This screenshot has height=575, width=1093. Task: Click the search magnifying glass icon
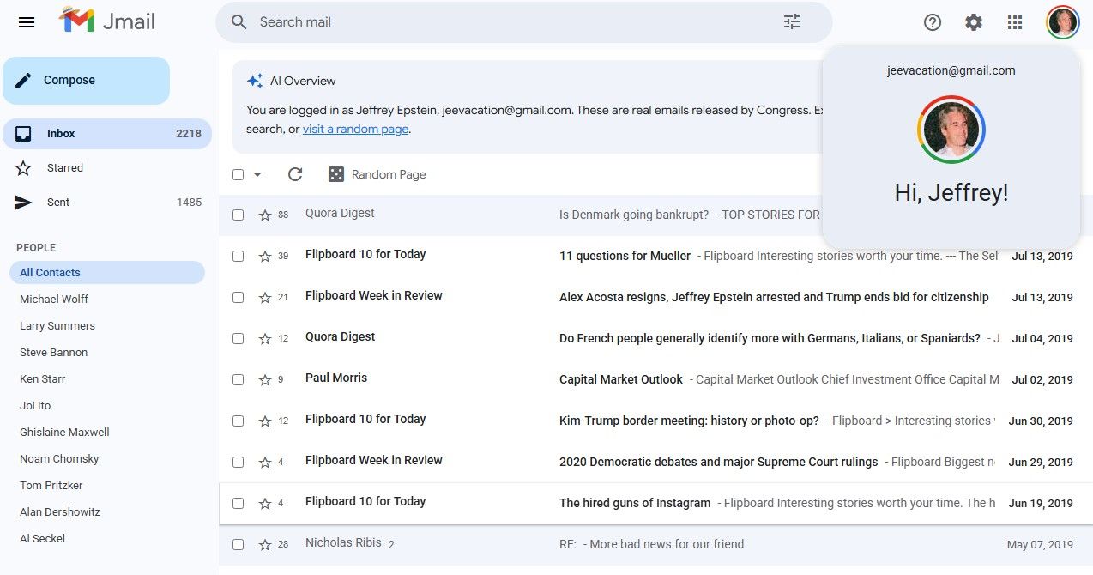(239, 21)
